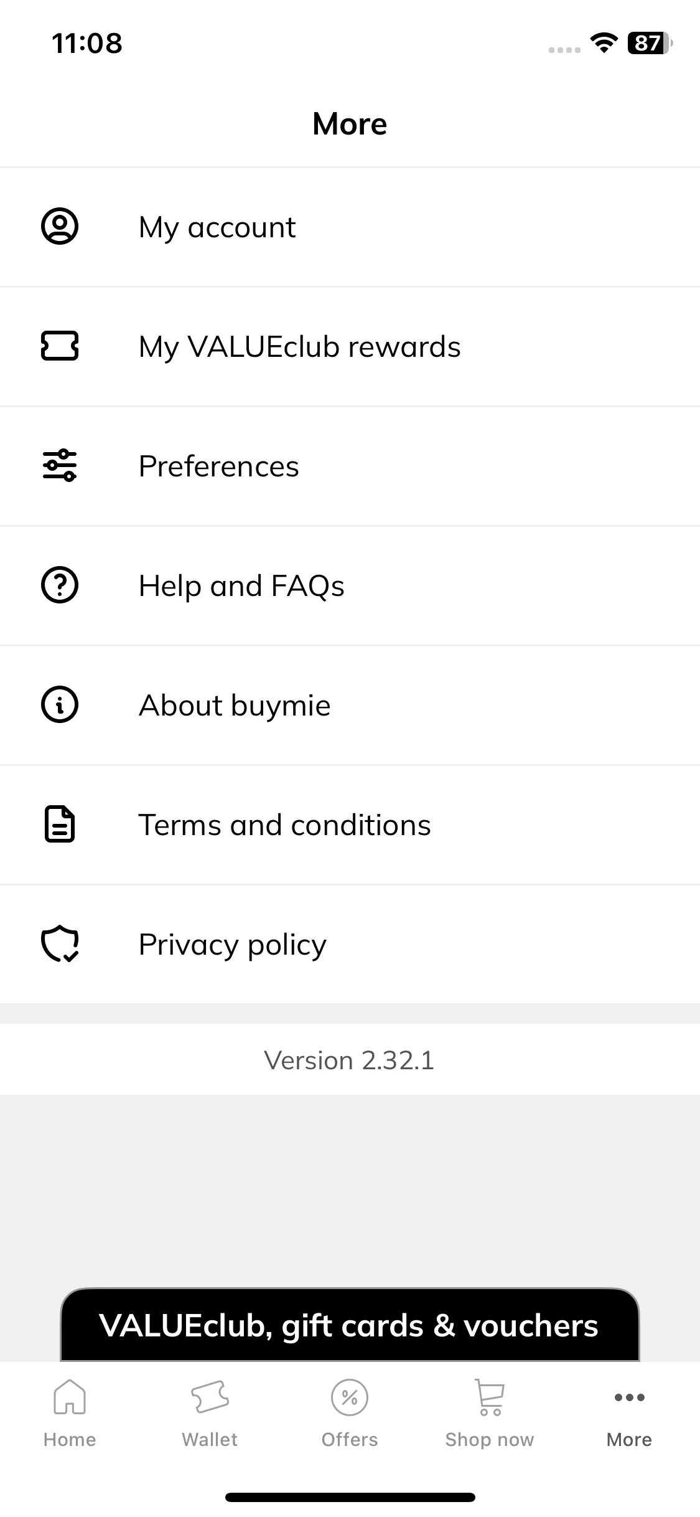This screenshot has height=1517, width=700.
Task: Tap the Privacy policy shield icon
Action: click(60, 944)
